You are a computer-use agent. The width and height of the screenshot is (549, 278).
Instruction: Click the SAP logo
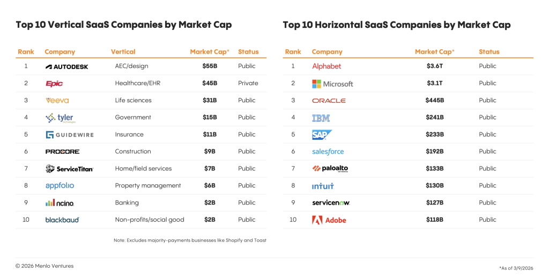(x=322, y=135)
